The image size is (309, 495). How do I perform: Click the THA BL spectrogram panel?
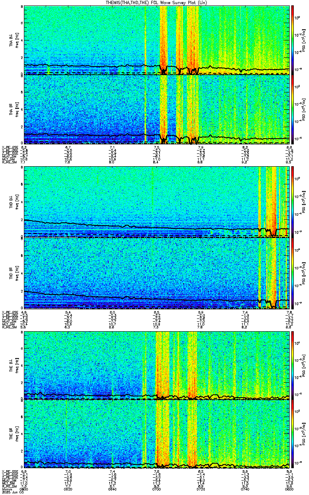[x=157, y=40]
